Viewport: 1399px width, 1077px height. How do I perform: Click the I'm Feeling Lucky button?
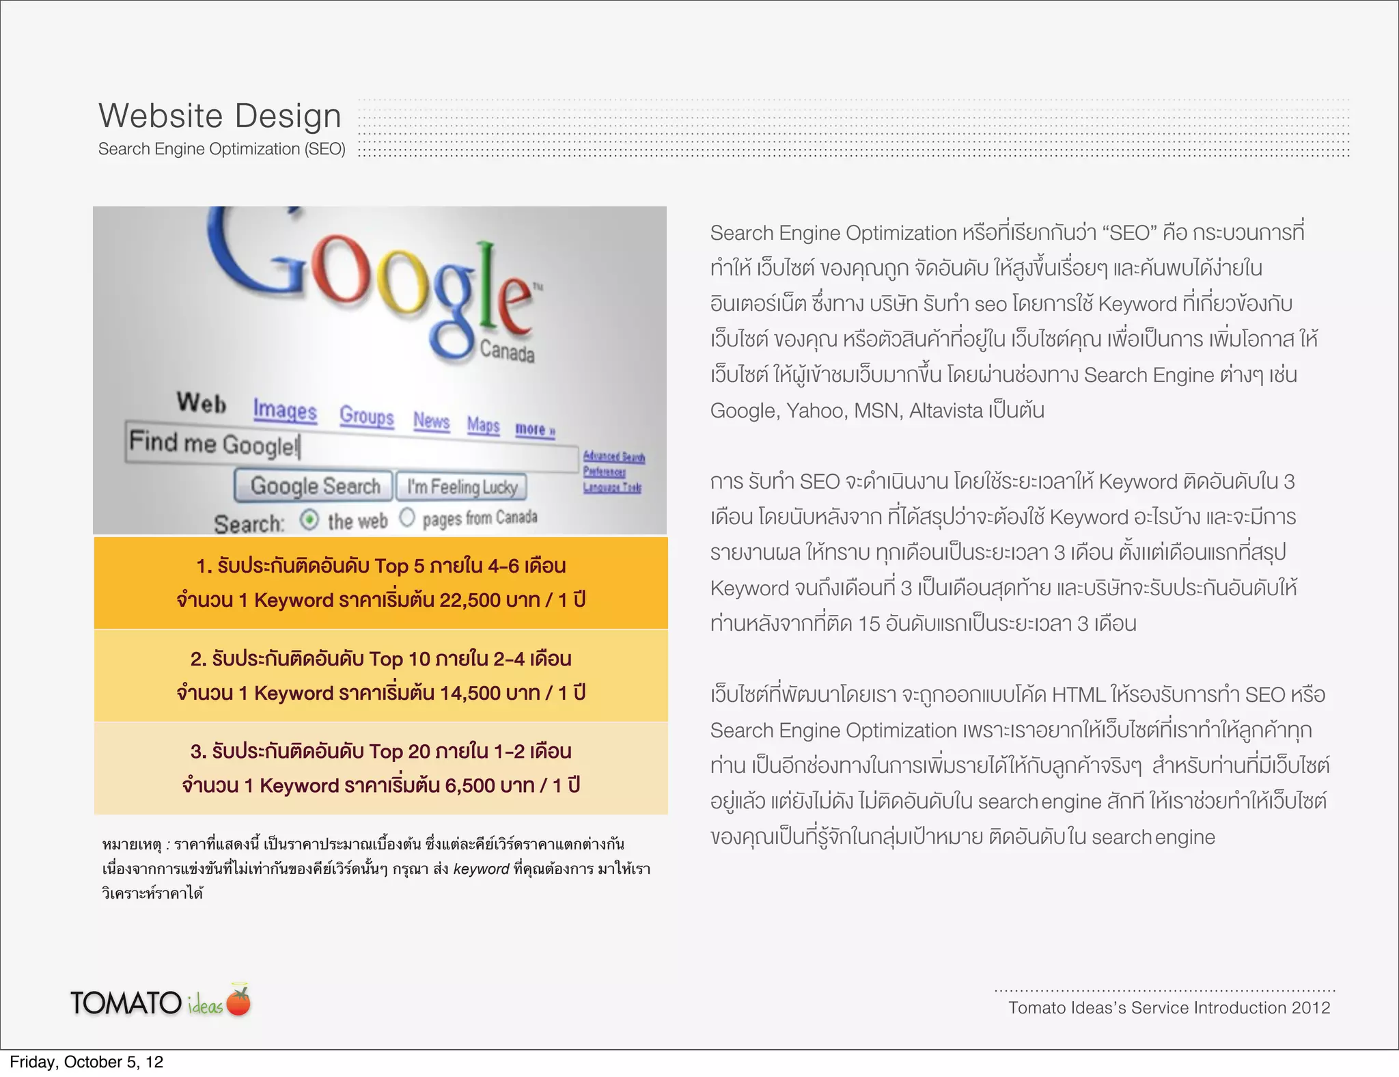tap(462, 487)
